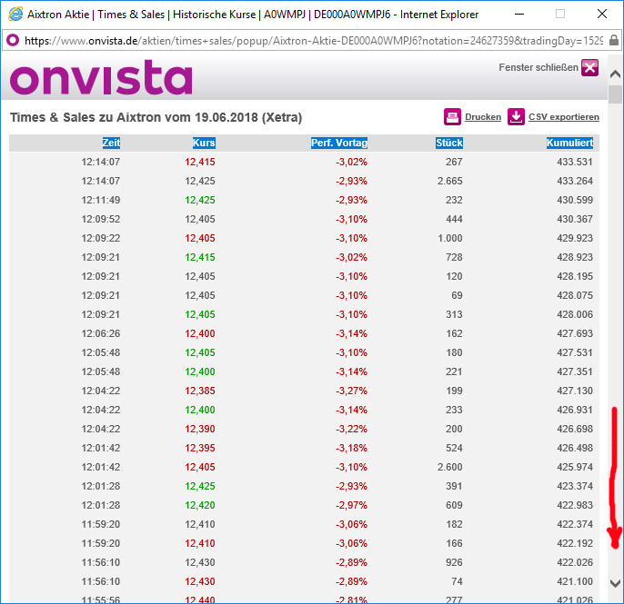Close the Internet Explorer window
This screenshot has width=624, height=604.
[602, 15]
